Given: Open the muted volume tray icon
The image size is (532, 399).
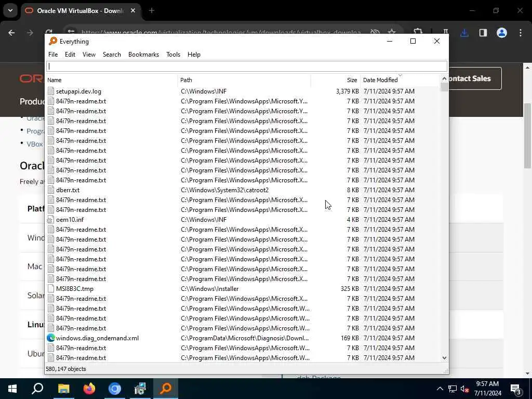Looking at the screenshot, I should coord(465,389).
